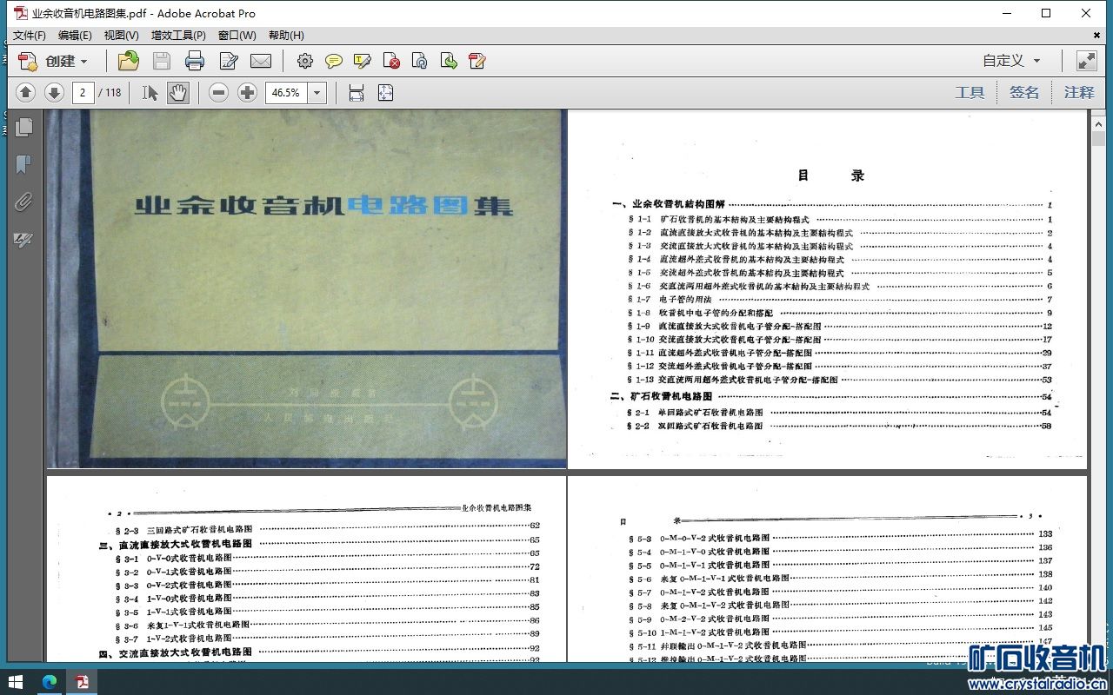The height and width of the screenshot is (695, 1113).
Task: Launch Microsoft Edge from the taskbar
Action: click(49, 681)
